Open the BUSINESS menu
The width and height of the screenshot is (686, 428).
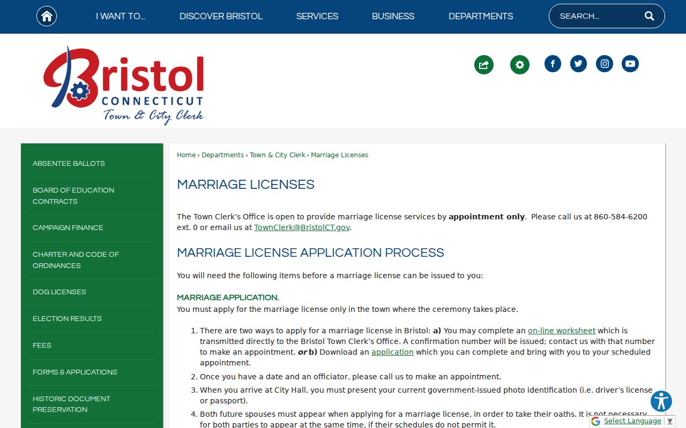tap(393, 16)
